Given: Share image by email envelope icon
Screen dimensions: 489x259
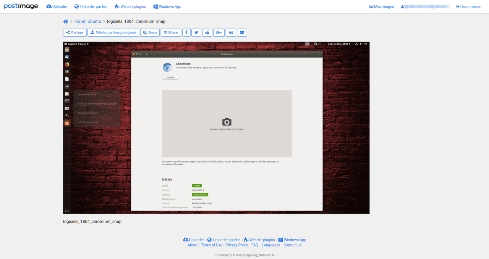Looking at the screenshot, I should (242, 32).
